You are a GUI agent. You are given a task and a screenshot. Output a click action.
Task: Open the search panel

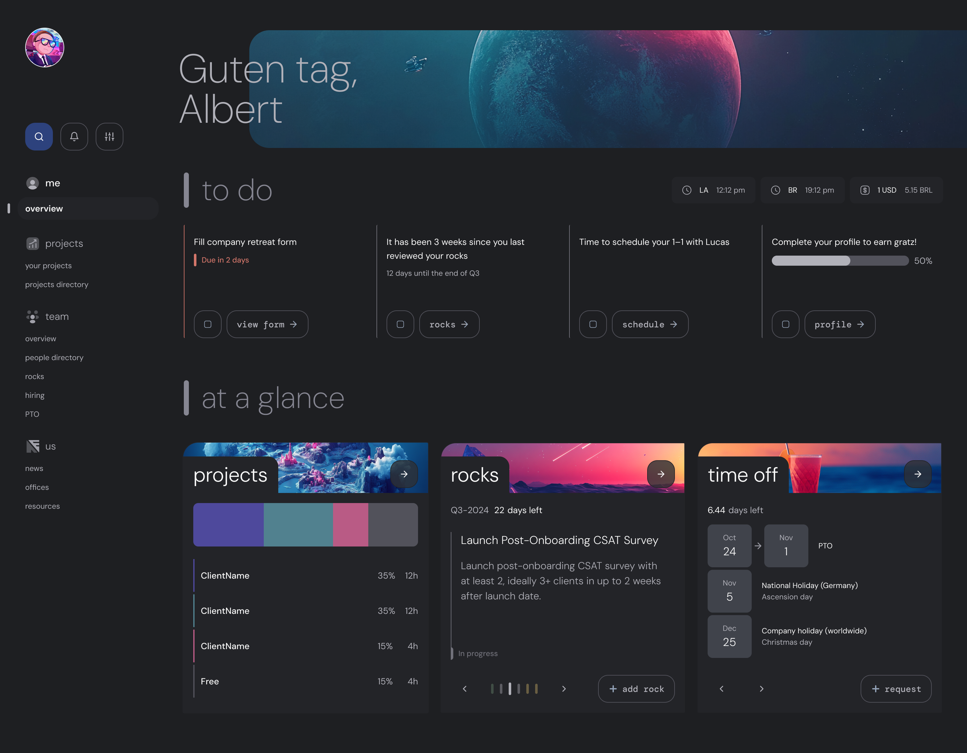38,136
